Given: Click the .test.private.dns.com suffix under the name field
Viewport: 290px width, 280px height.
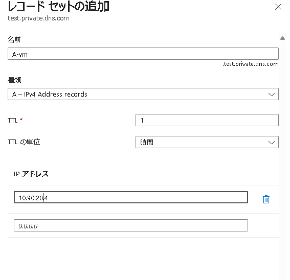Looking at the screenshot, I should click(x=251, y=64).
